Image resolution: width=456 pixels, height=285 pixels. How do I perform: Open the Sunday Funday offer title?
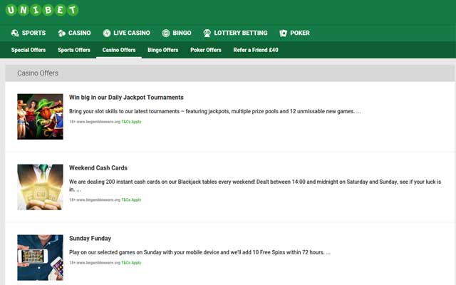(90, 239)
